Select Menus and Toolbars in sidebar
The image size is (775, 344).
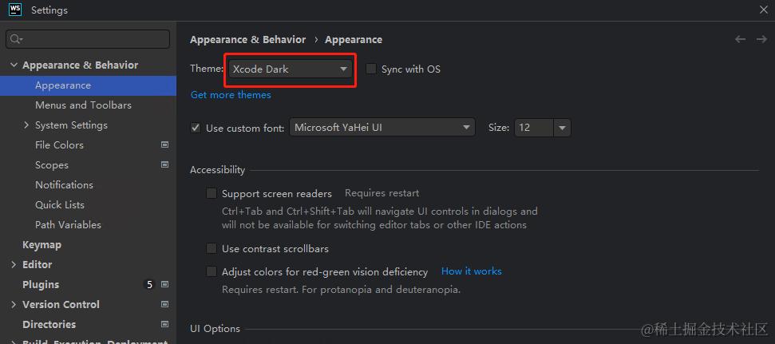83,105
